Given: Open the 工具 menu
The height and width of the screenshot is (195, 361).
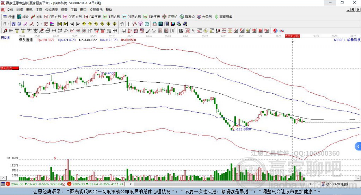Looking at the screenshot, I should coord(74,10).
